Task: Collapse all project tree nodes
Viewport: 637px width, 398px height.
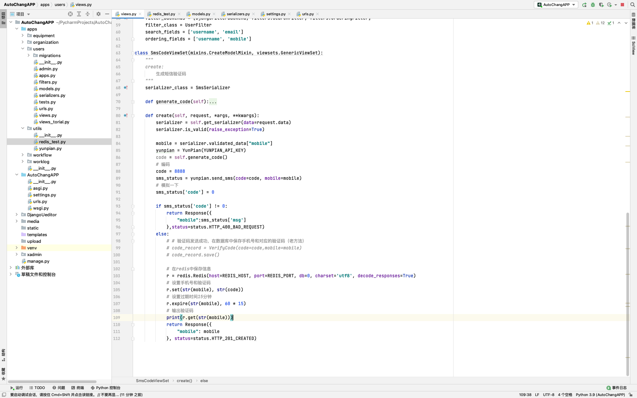Action: tap(88, 14)
